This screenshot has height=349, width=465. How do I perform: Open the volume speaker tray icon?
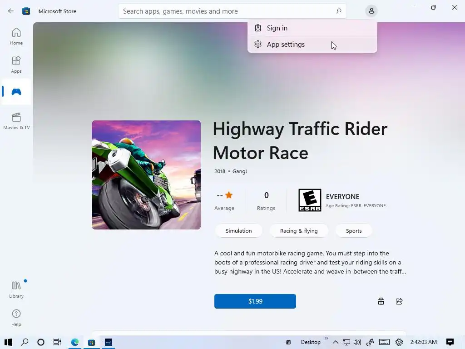point(357,342)
